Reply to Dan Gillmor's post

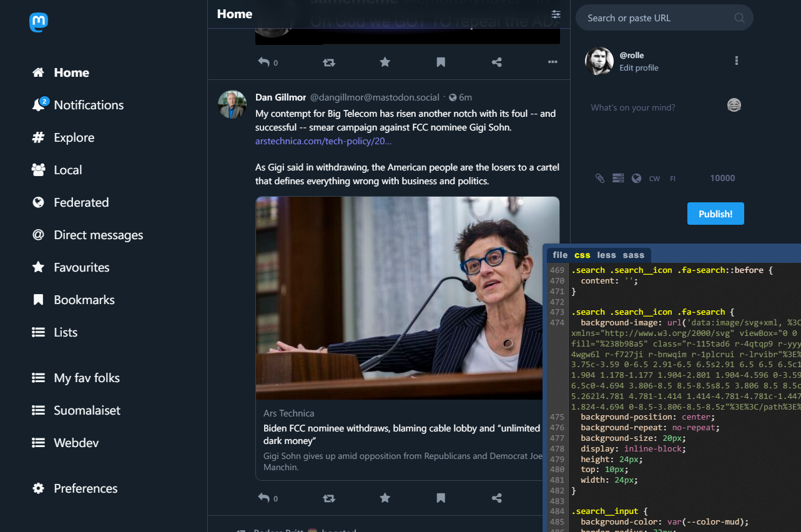coord(263,498)
